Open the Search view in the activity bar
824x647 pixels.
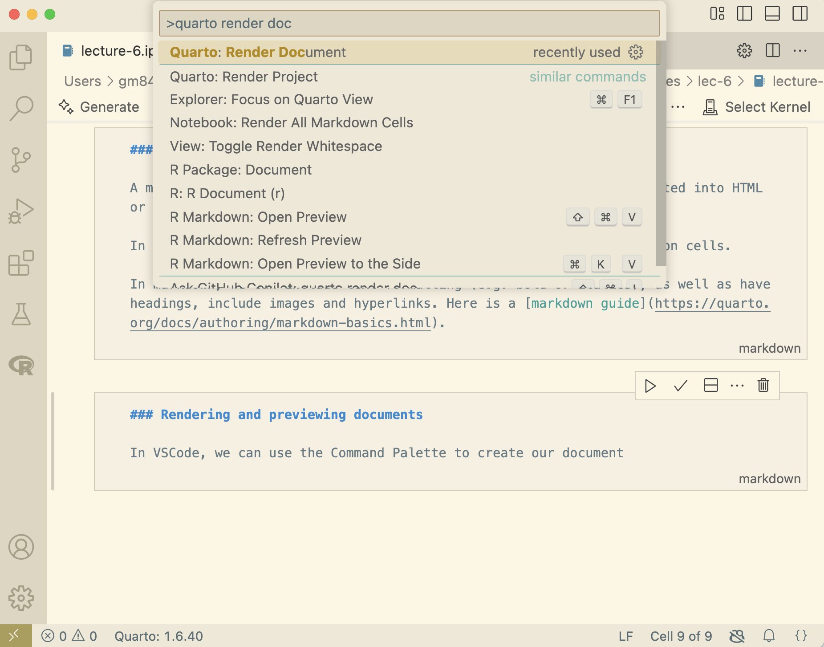point(21,108)
